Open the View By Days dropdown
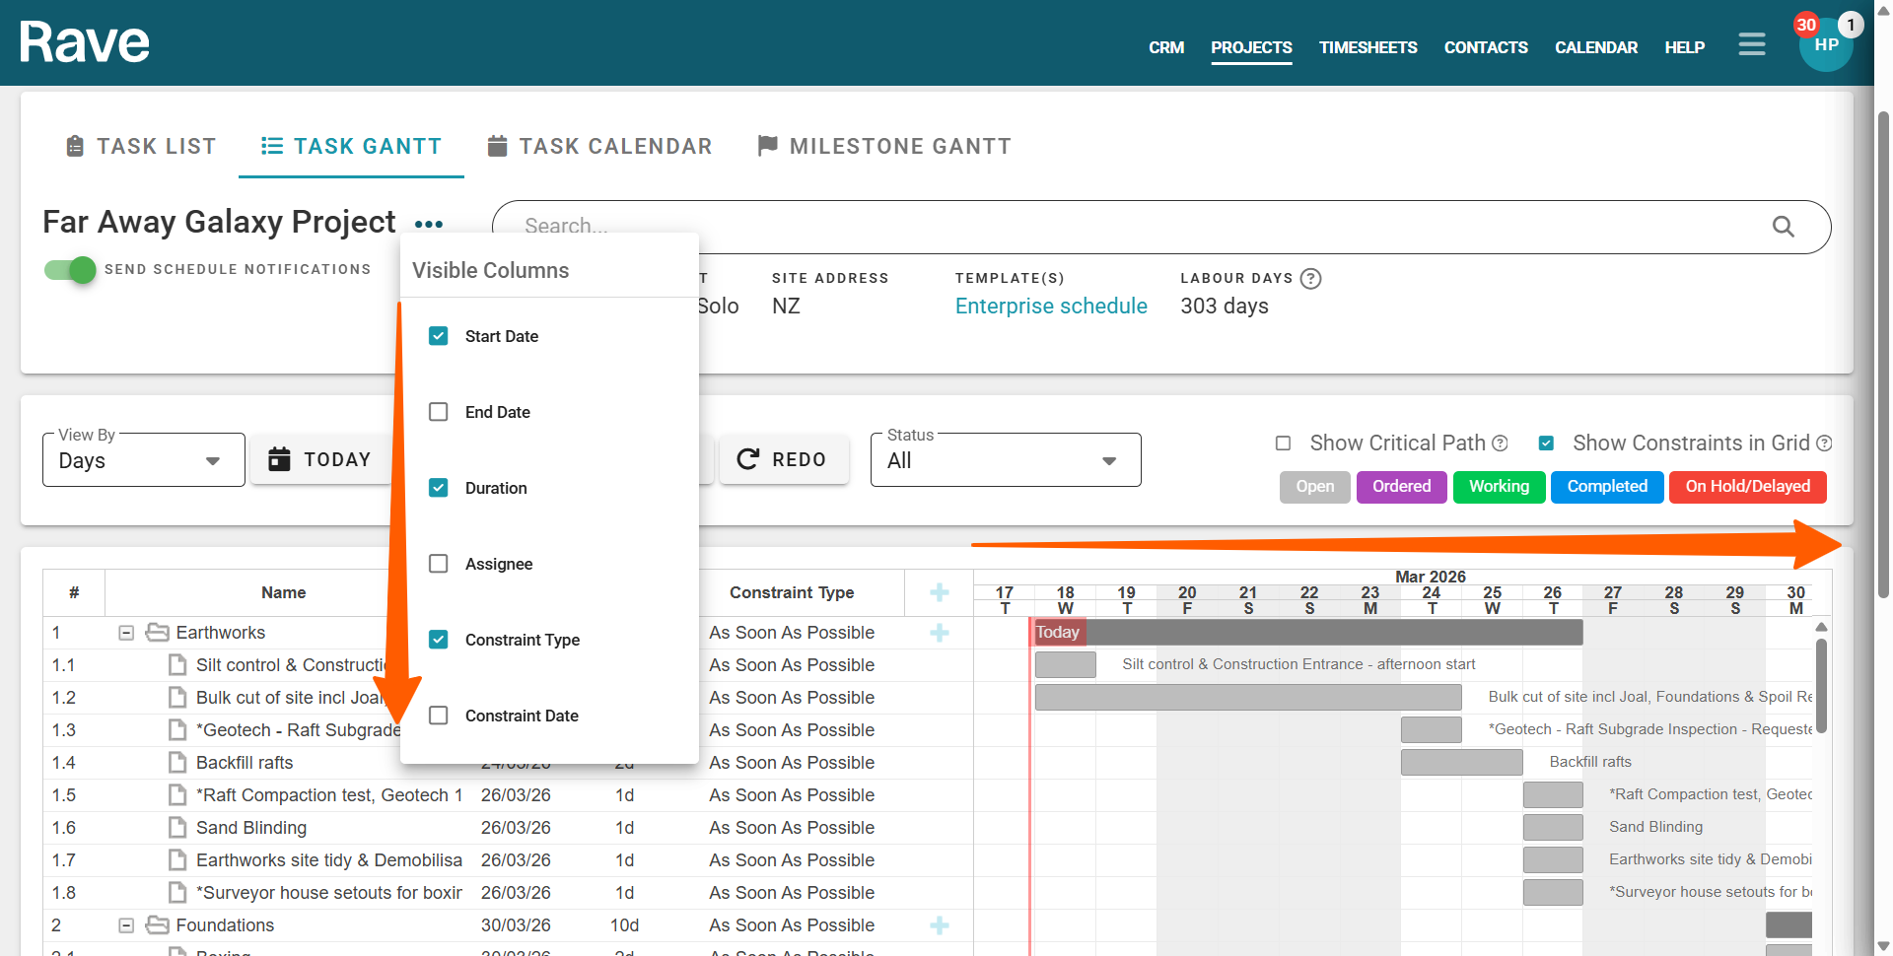Screen dimensions: 1893x956 click(x=143, y=460)
